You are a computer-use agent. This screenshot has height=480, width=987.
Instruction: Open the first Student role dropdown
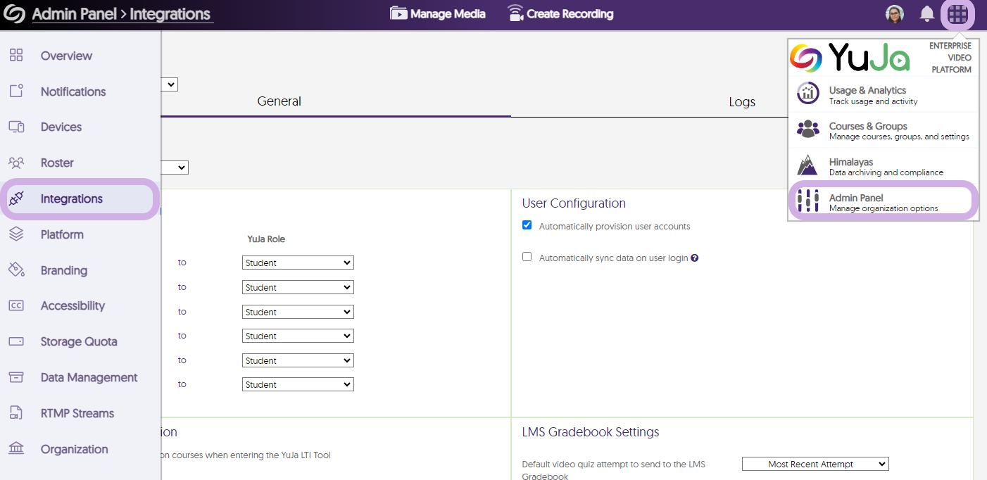[298, 263]
